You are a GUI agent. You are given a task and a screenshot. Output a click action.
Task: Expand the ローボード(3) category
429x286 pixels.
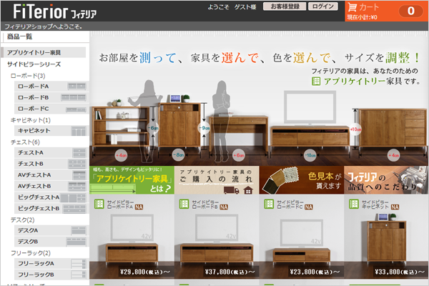point(27,75)
